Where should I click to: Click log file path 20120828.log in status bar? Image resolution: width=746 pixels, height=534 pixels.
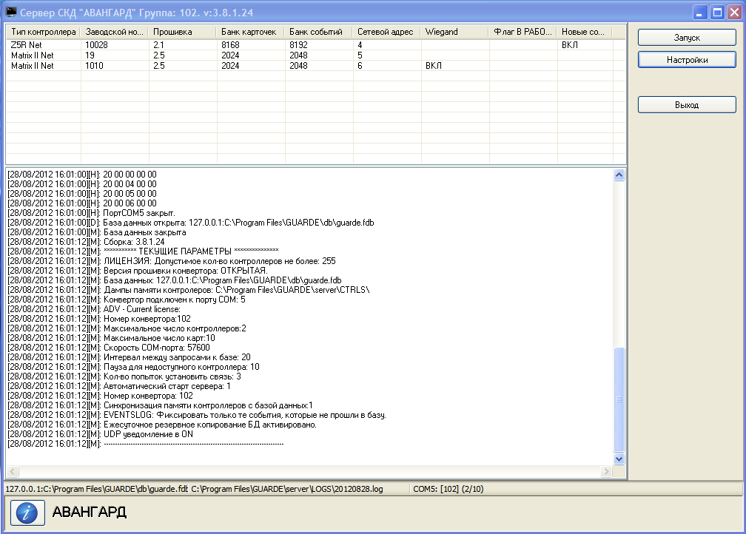click(287, 489)
